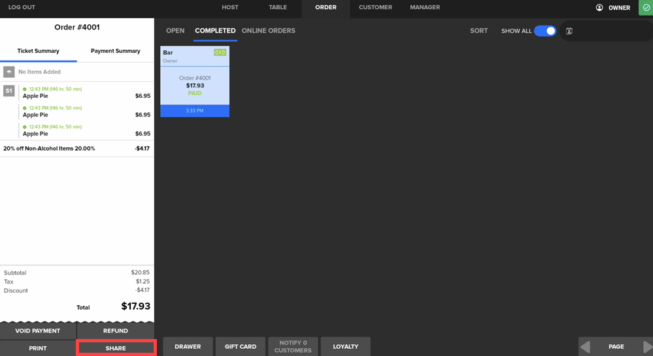Go to previous page arrow
Screen dimensions: 653x356
[585, 346]
